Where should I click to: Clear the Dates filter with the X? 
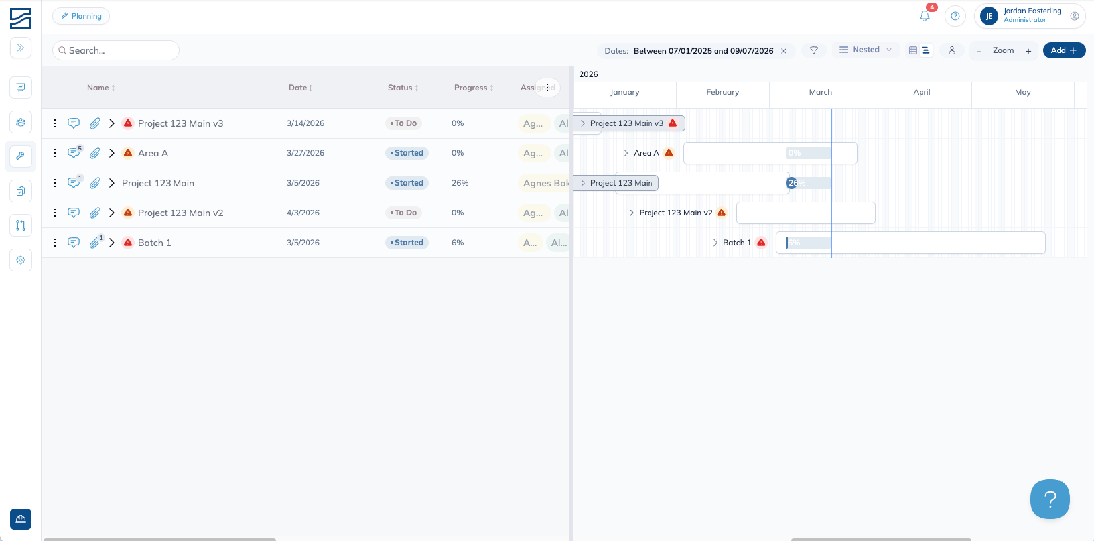coord(784,51)
